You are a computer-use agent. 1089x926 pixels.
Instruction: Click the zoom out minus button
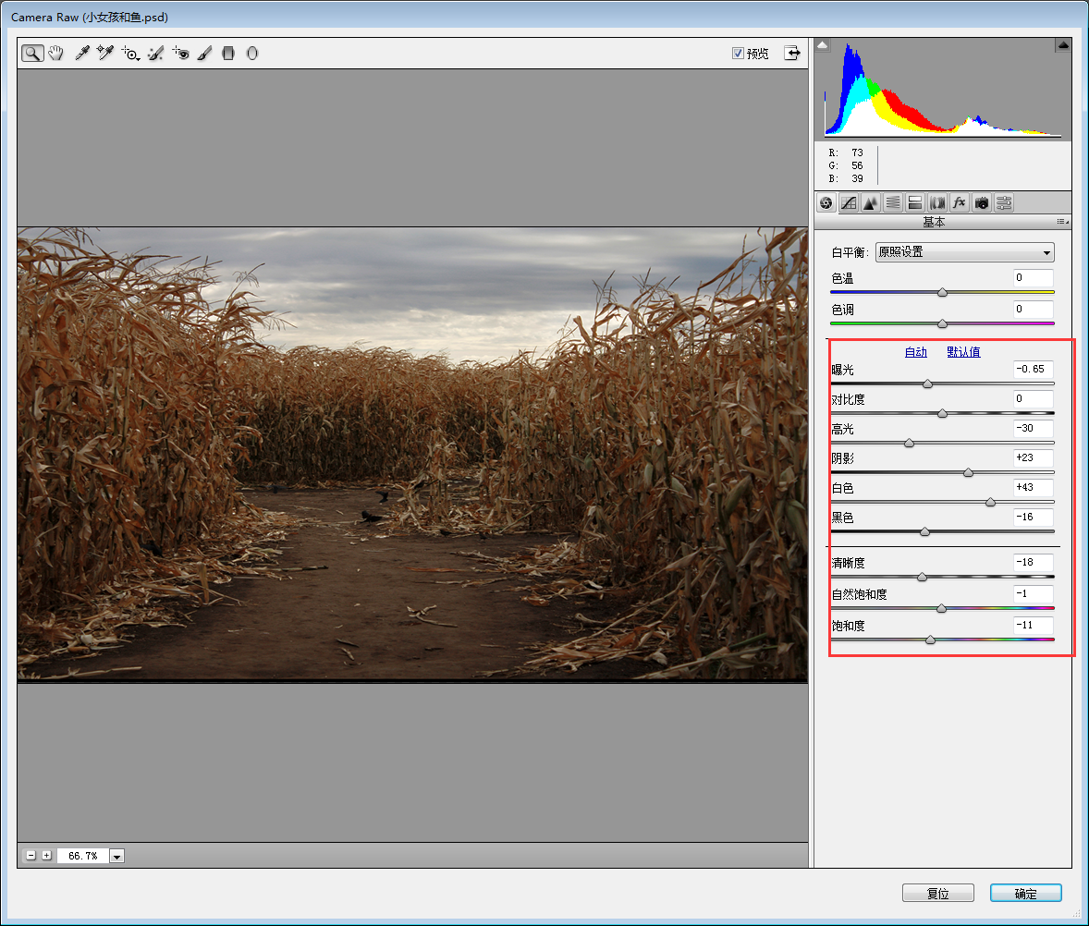(31, 856)
